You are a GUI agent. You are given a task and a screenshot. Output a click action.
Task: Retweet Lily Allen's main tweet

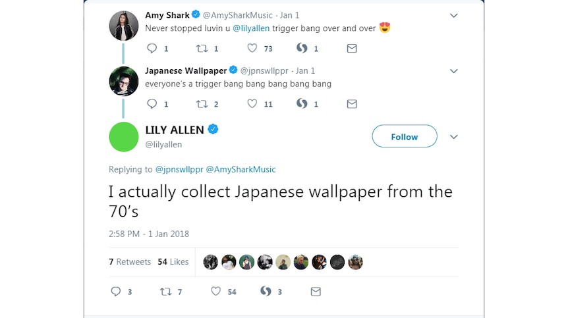pyautogui.click(x=166, y=292)
